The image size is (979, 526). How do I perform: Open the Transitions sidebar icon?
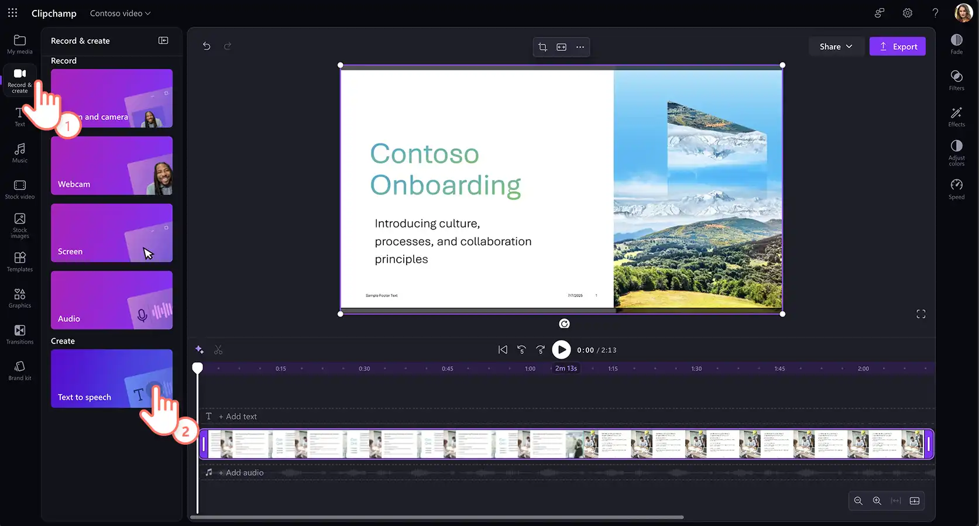pos(19,334)
